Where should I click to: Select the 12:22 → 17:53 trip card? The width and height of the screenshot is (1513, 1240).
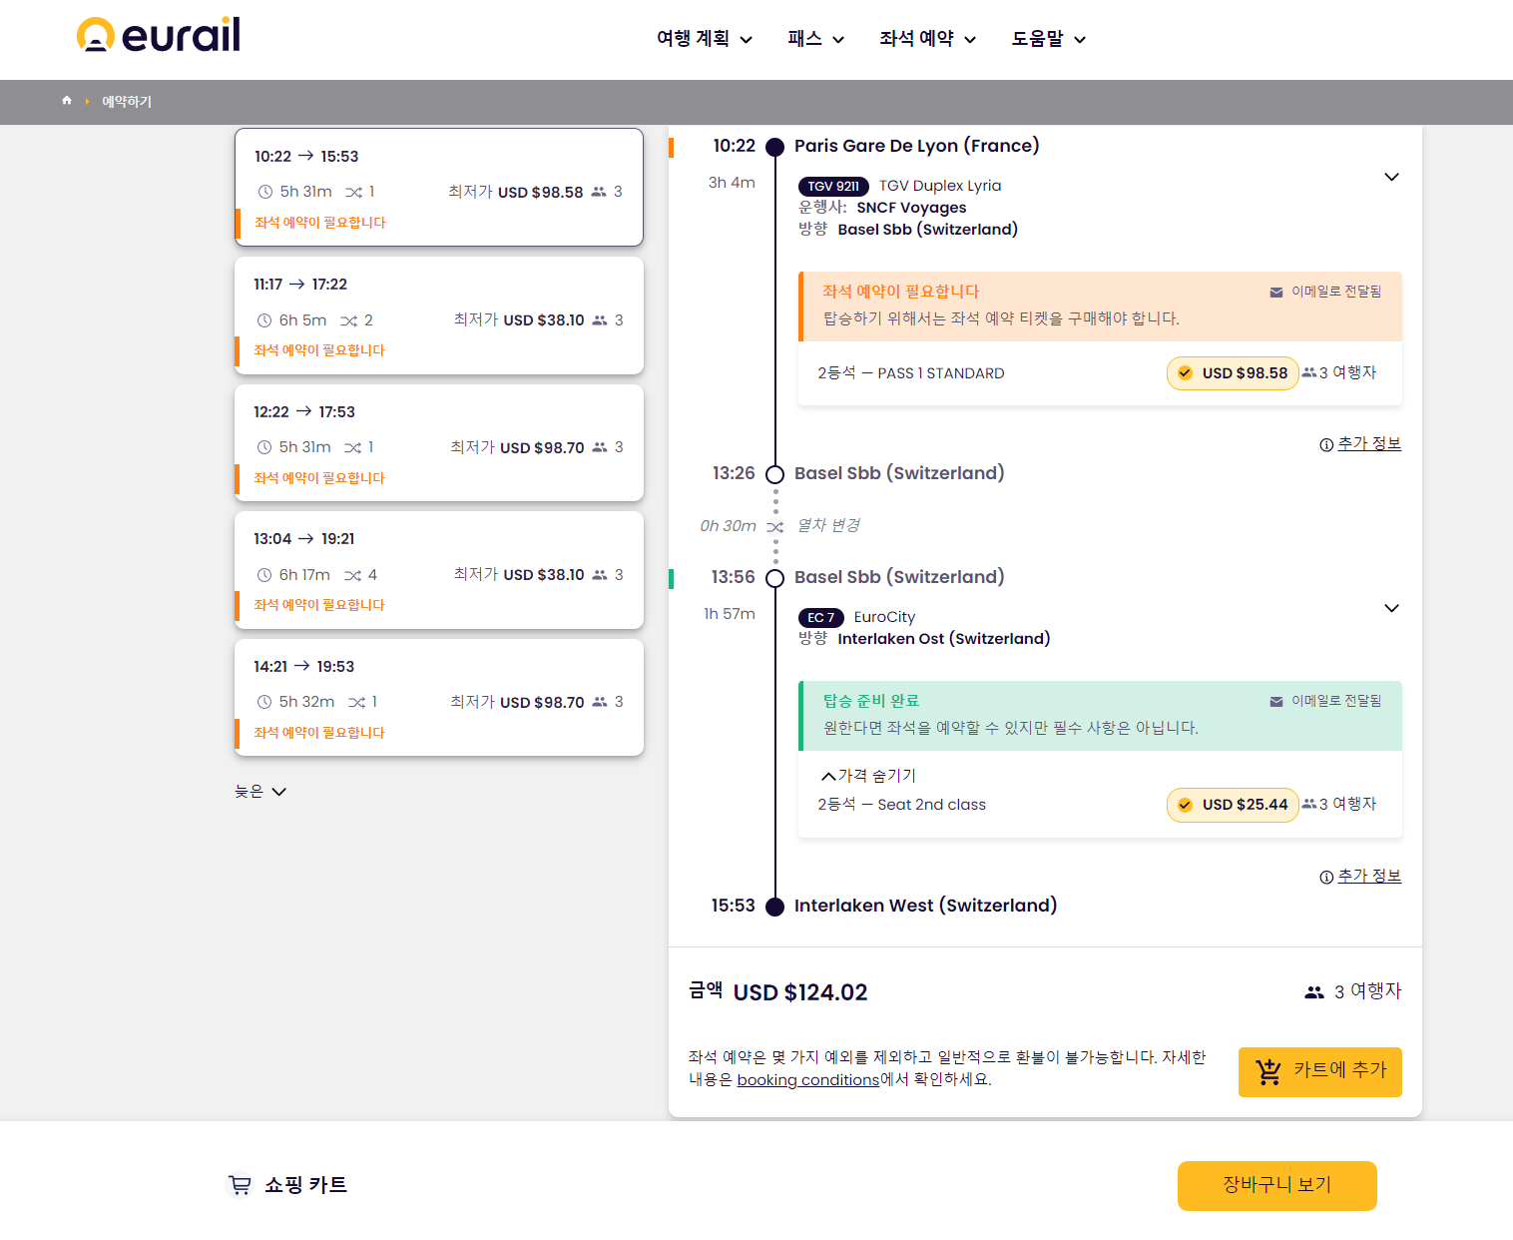click(x=439, y=442)
